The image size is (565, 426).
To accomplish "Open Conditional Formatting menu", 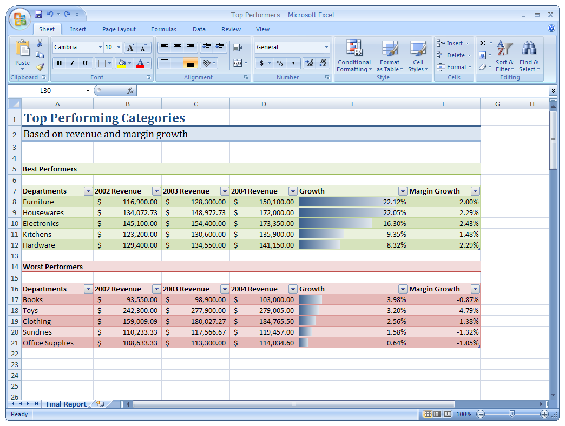I will tap(354, 56).
